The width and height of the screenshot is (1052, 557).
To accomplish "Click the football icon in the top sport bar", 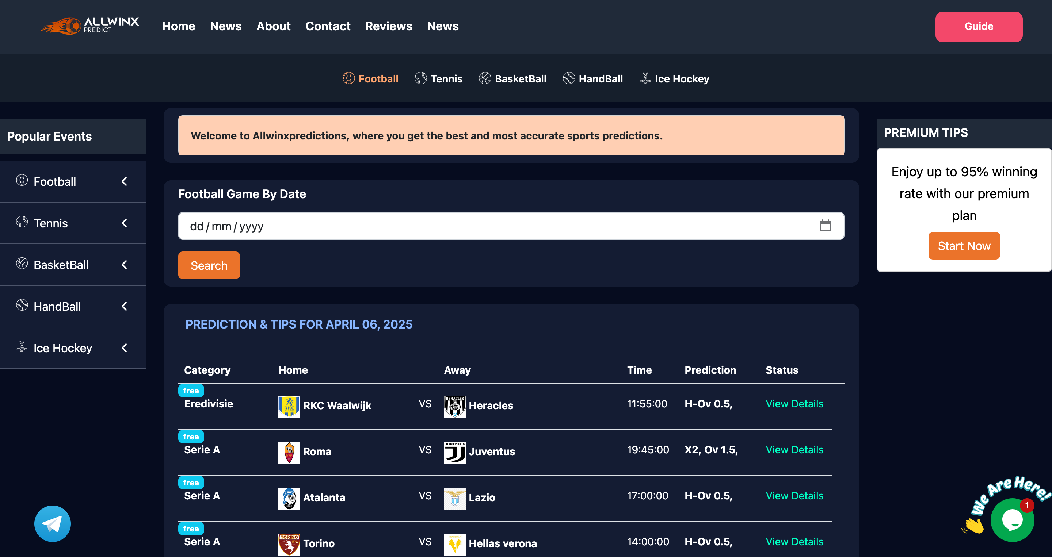I will (348, 78).
